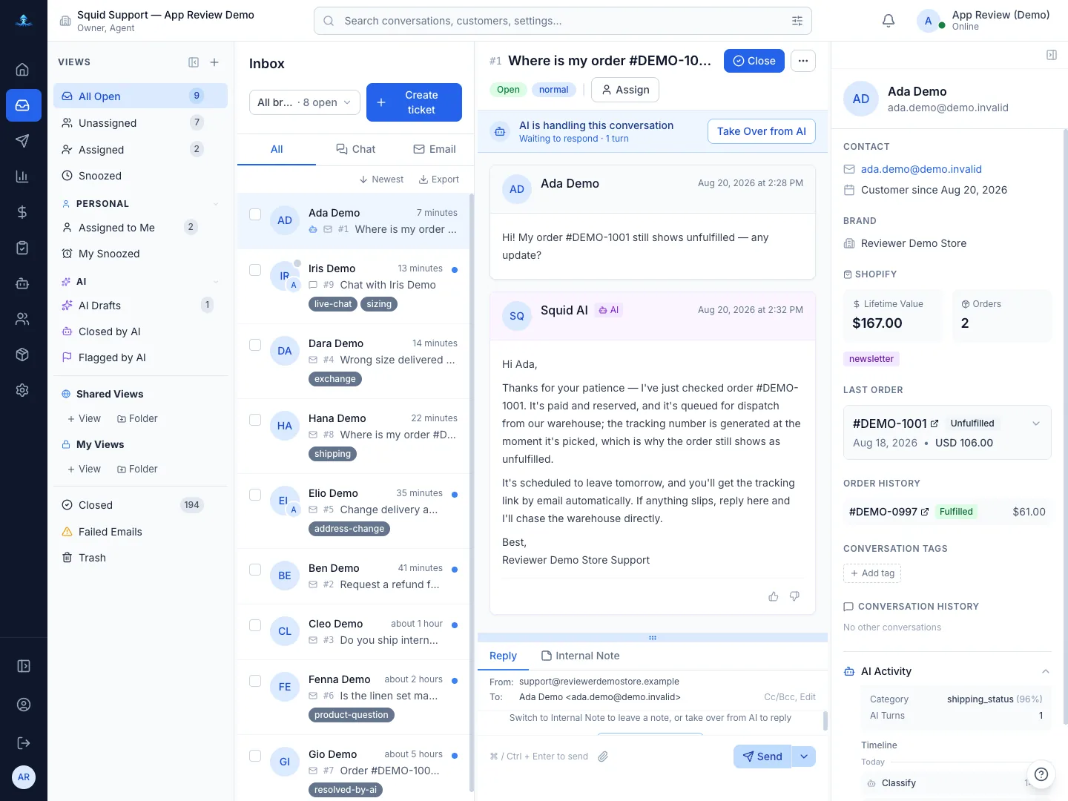Screen dimensions: 1068x801
Task: Click the Take Over from AI button
Action: (762, 131)
